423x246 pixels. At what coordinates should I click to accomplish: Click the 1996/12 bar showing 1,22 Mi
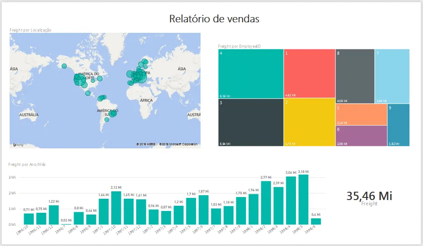pyautogui.click(x=54, y=215)
